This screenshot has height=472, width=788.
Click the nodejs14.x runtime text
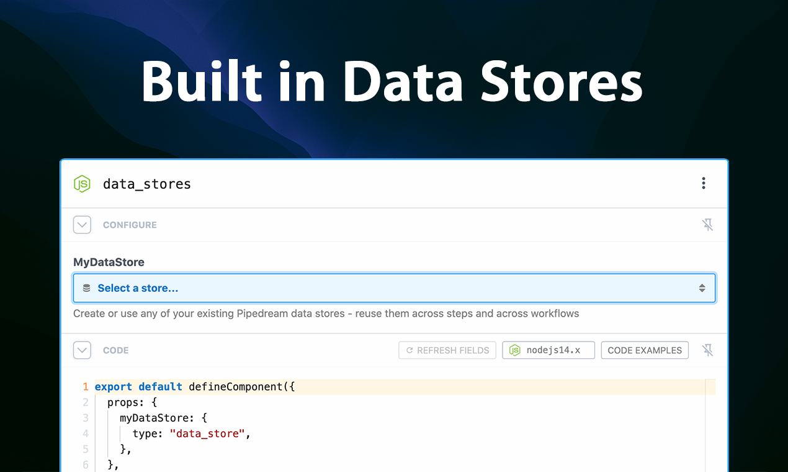pyautogui.click(x=553, y=350)
